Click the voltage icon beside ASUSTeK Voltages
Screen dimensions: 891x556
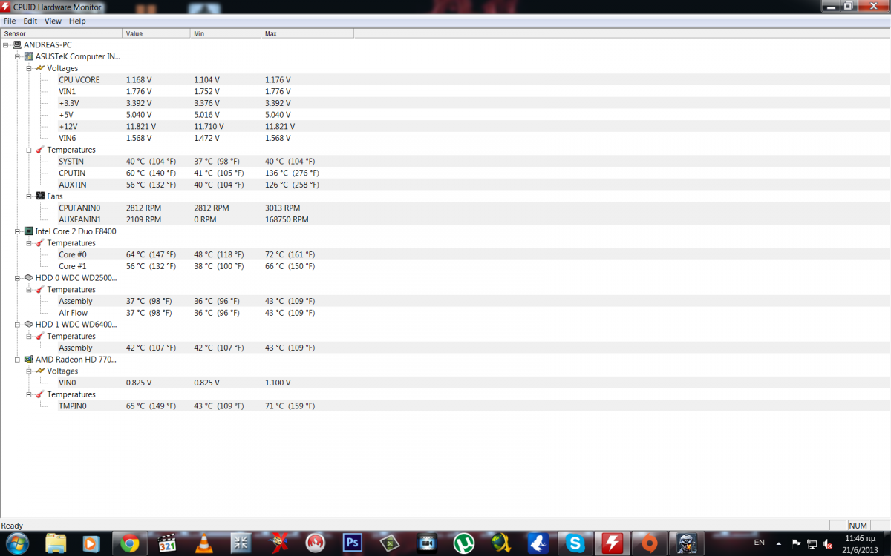(40, 68)
